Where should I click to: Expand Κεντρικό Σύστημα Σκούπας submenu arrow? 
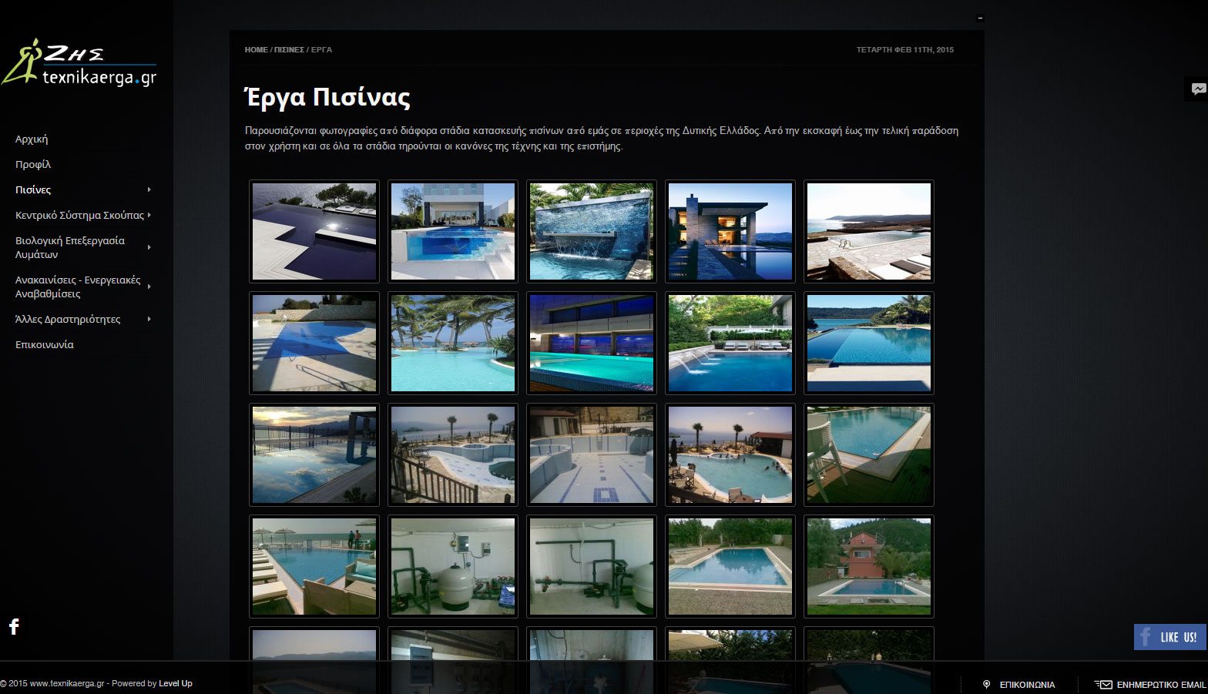149,215
